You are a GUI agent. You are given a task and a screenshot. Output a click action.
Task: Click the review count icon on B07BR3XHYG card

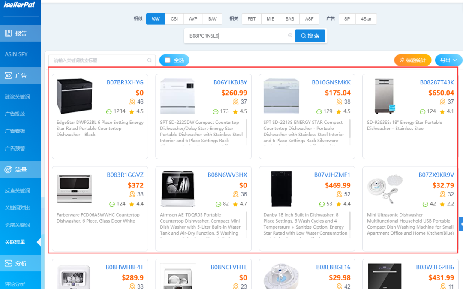point(110,111)
